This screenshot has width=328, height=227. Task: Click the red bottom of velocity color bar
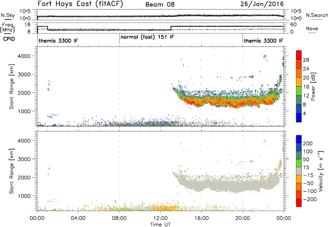(x=299, y=203)
